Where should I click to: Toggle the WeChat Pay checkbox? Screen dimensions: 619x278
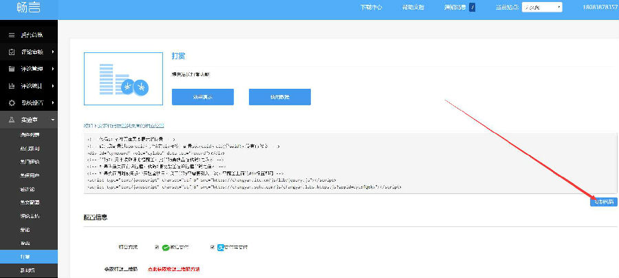[157, 247]
